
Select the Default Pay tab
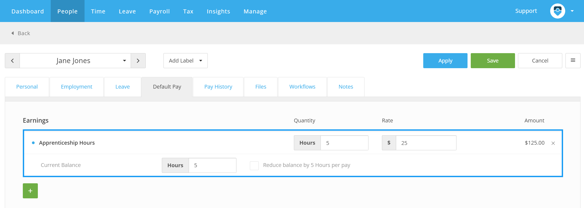167,87
